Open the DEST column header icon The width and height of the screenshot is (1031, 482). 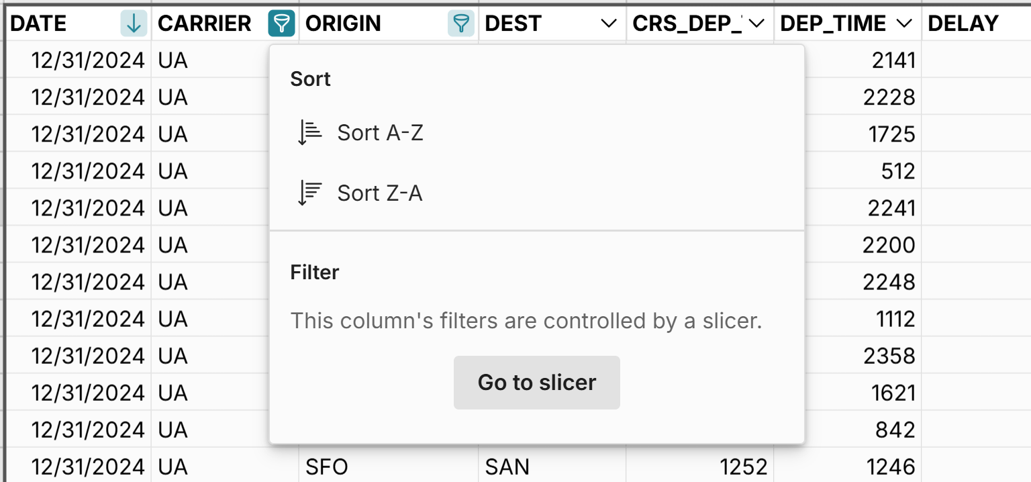point(607,23)
